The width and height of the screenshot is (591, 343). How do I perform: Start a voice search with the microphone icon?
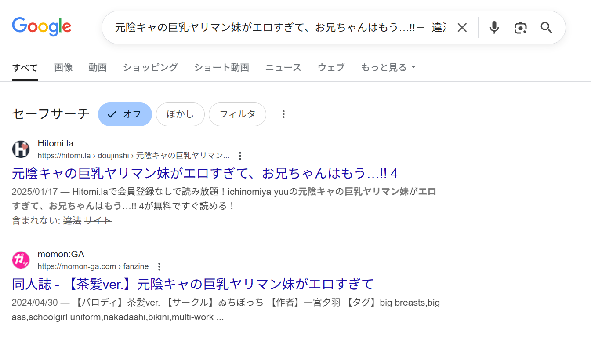[x=494, y=27]
